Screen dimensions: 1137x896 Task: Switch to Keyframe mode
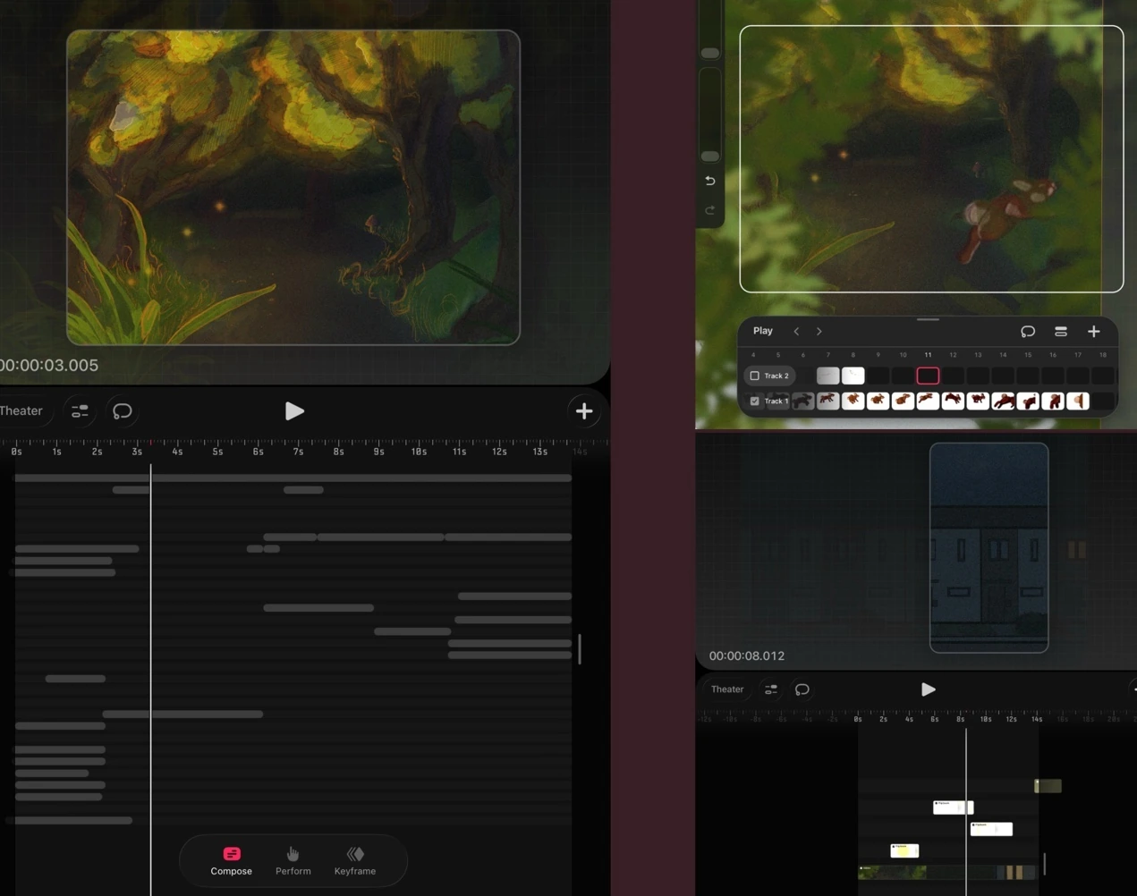[x=355, y=861]
